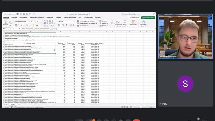Viewport: 215px width, 121px height.
Task: Toggle italic formatting
Action: point(19,25)
